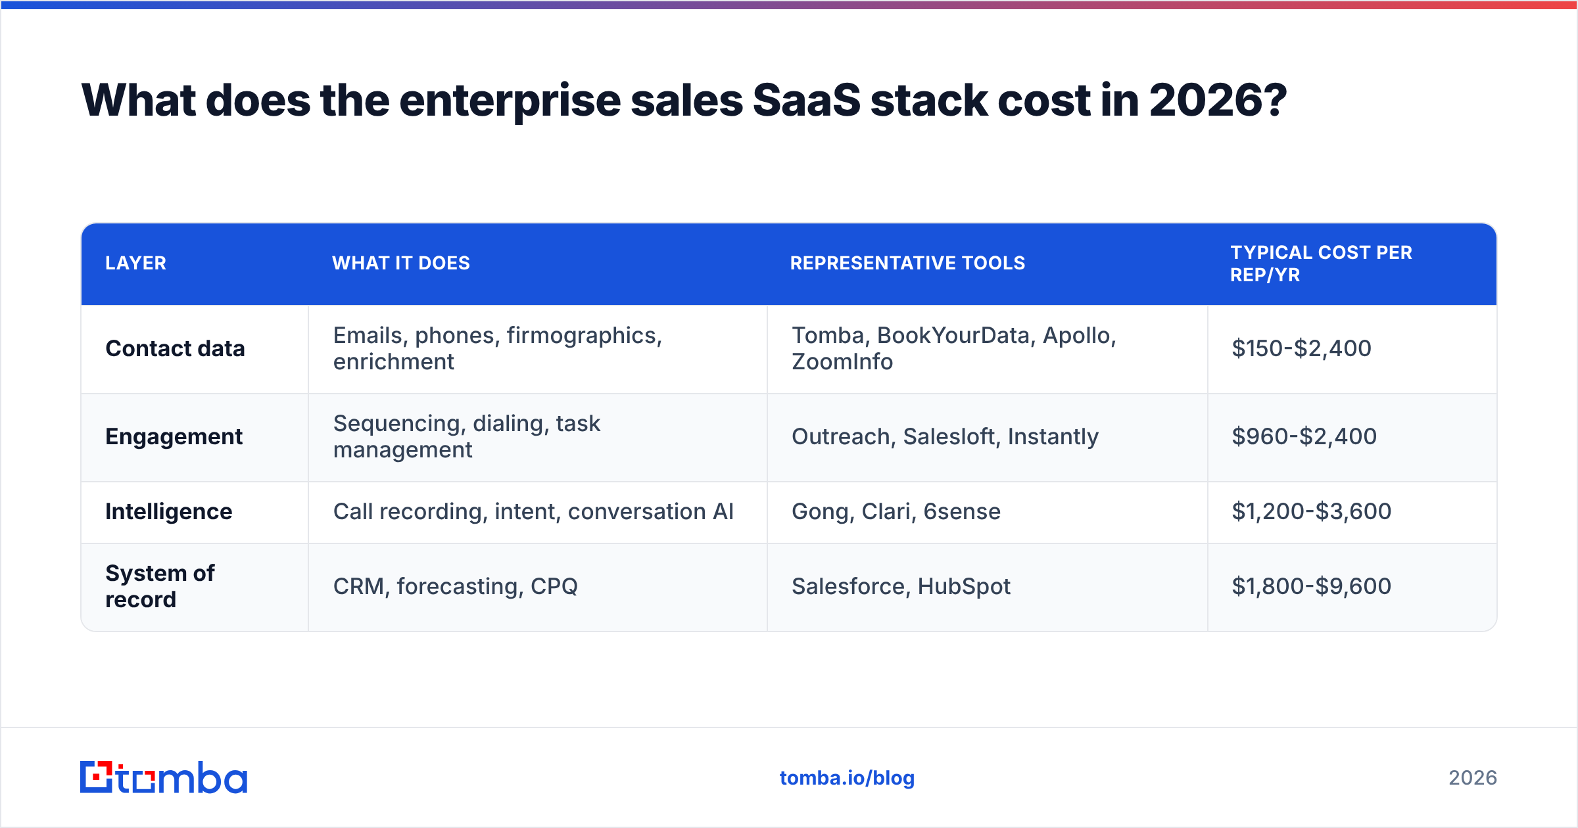Select the $150-$2,400 cost value
1578x828 pixels.
(x=1301, y=348)
